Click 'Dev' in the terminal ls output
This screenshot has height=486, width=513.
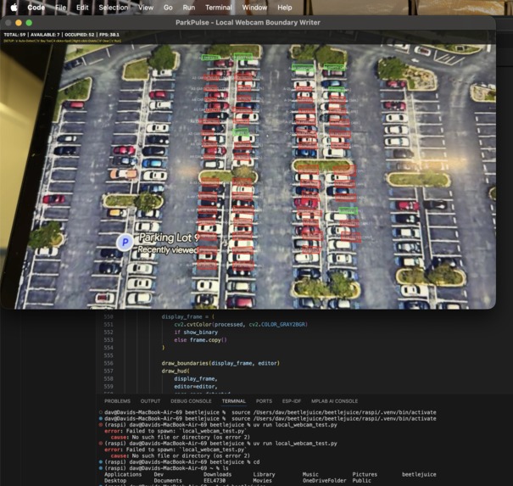(x=159, y=474)
